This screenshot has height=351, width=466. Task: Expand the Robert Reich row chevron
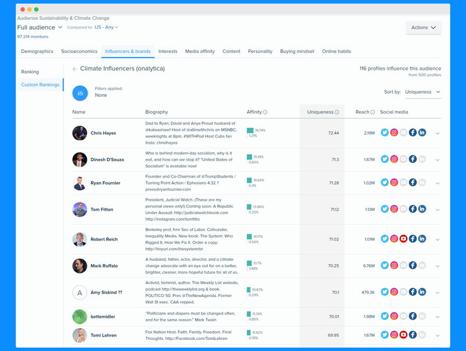[437, 239]
